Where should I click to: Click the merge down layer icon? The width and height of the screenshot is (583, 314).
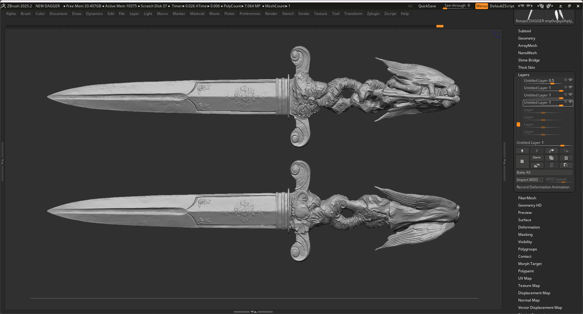tap(551, 165)
